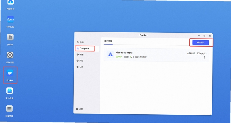
Task: Click the 容器 3/3 count text
Action: coord(135,57)
